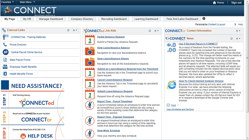The height and width of the screenshot is (140, 249).
Task: Expand the Main Menu dropdown
Action: pos(27,2)
